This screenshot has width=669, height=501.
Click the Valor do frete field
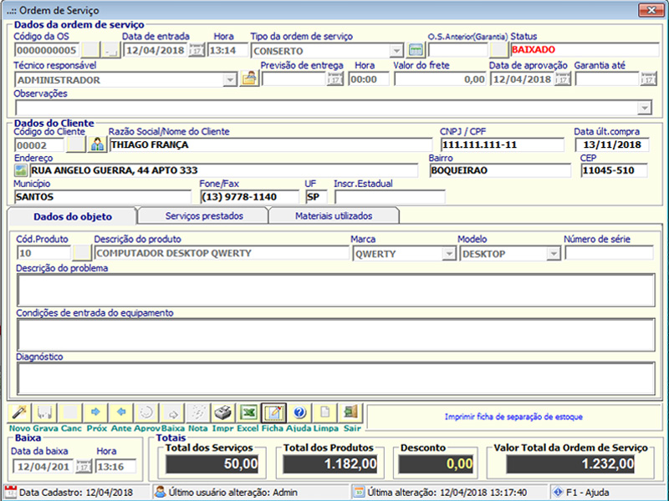(441, 79)
